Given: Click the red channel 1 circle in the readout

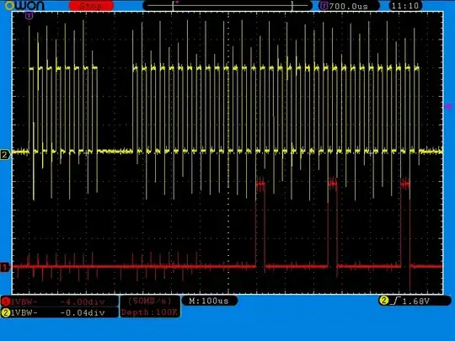Looking at the screenshot, I should pos(6,302).
